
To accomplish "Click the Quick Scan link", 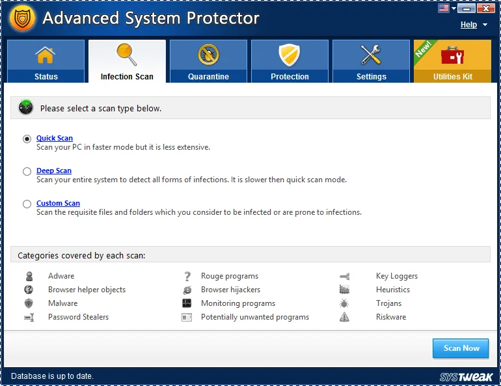I will pos(55,138).
